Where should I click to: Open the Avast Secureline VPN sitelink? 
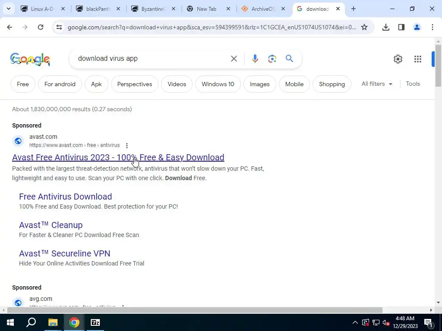[65, 253]
